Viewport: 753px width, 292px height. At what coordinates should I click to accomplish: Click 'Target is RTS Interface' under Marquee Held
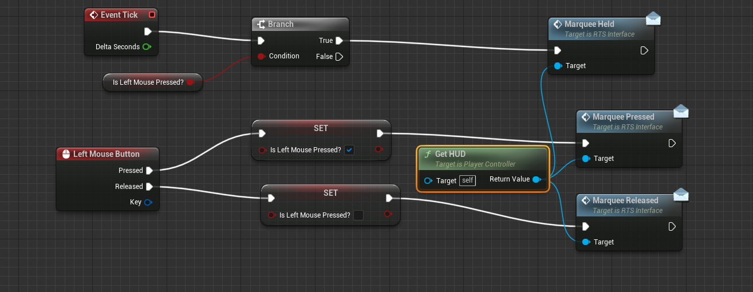coord(600,34)
